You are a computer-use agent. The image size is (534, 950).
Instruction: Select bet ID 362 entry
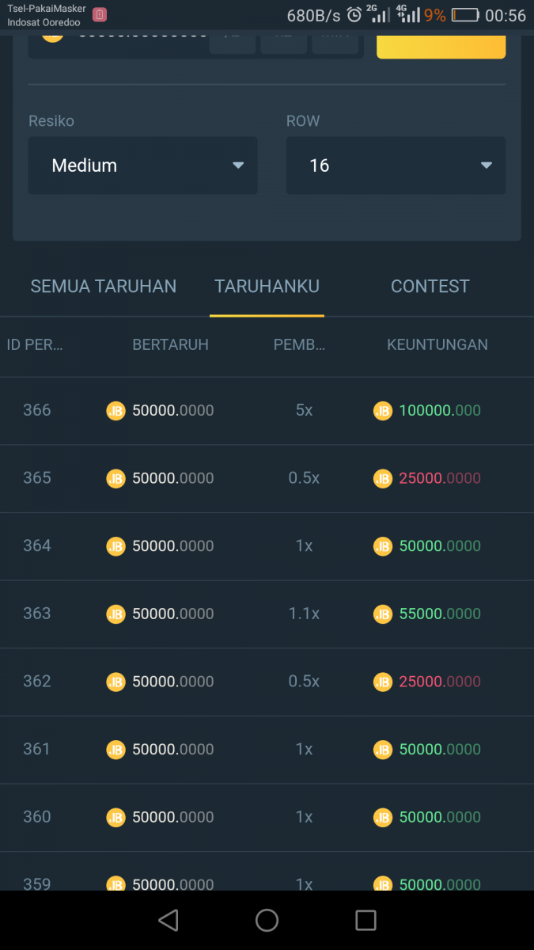tap(37, 682)
